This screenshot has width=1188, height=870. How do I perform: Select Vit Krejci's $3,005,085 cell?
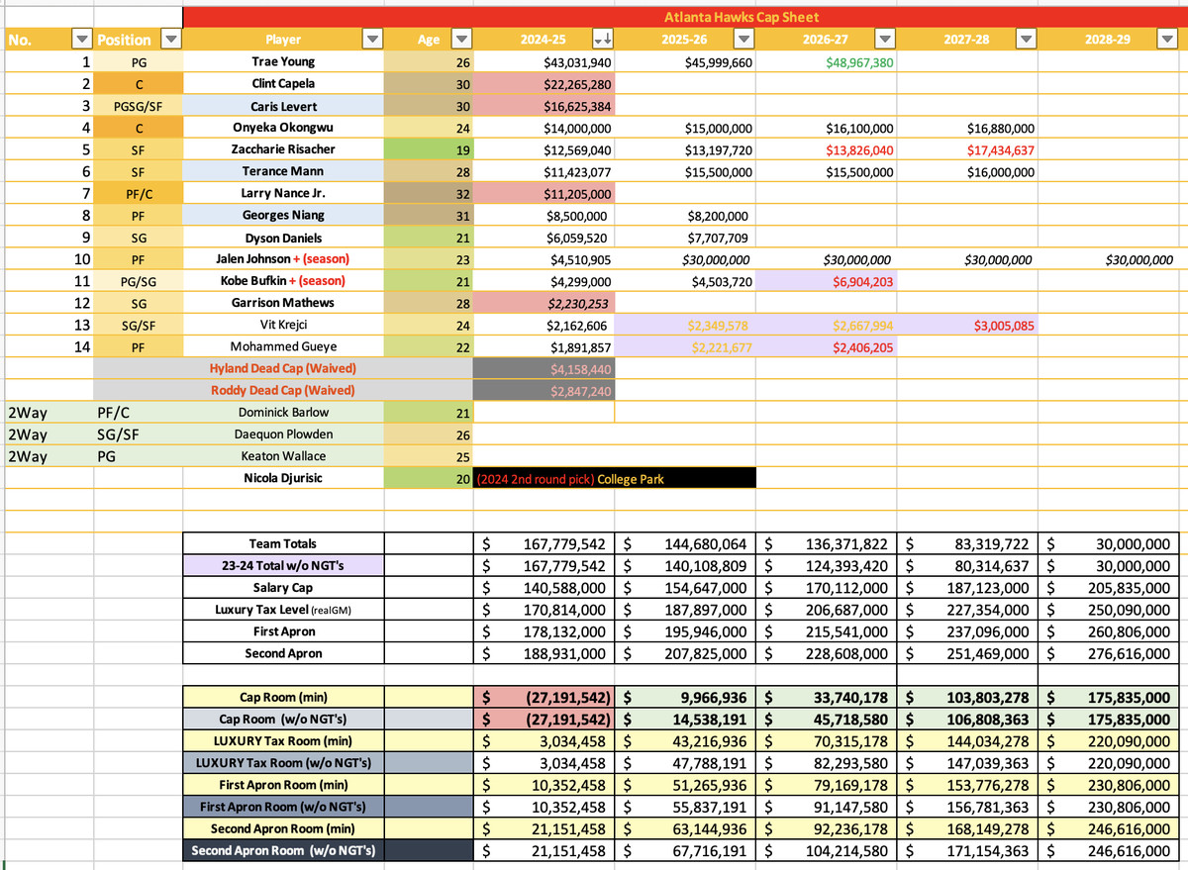[x=968, y=325]
